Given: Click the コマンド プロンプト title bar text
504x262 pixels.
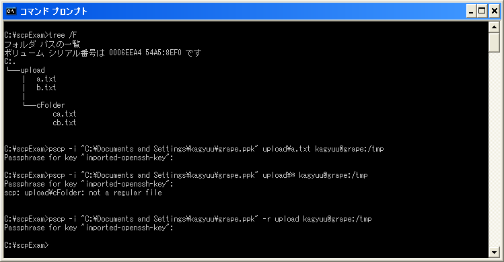Looking at the screenshot, I should pyautogui.click(x=53, y=11).
